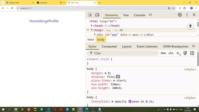Toggle computed styles sidebar icon

(192, 53)
